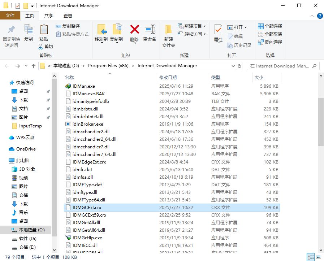Open recent locations dropdown arrow
Screen dimensions: 324x261
tap(26, 66)
